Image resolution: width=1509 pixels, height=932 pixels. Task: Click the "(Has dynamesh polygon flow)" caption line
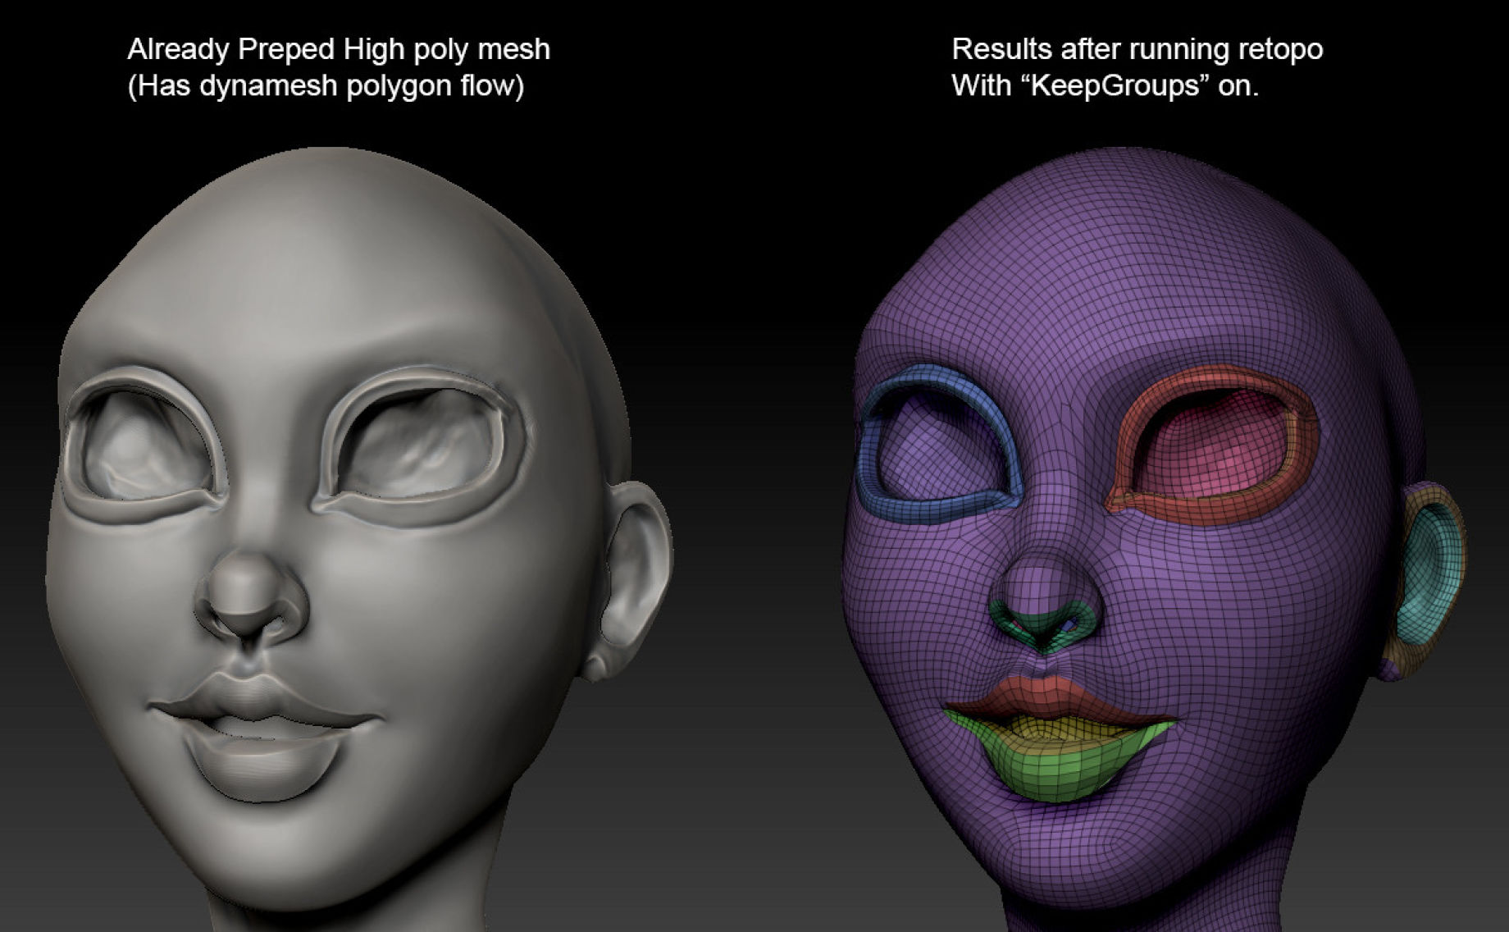point(326,85)
